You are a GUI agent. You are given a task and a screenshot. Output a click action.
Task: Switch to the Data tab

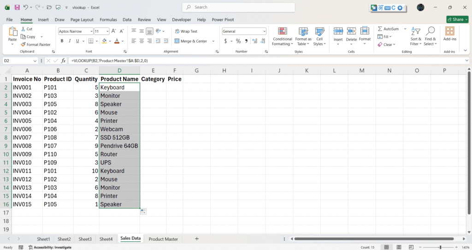click(x=127, y=19)
